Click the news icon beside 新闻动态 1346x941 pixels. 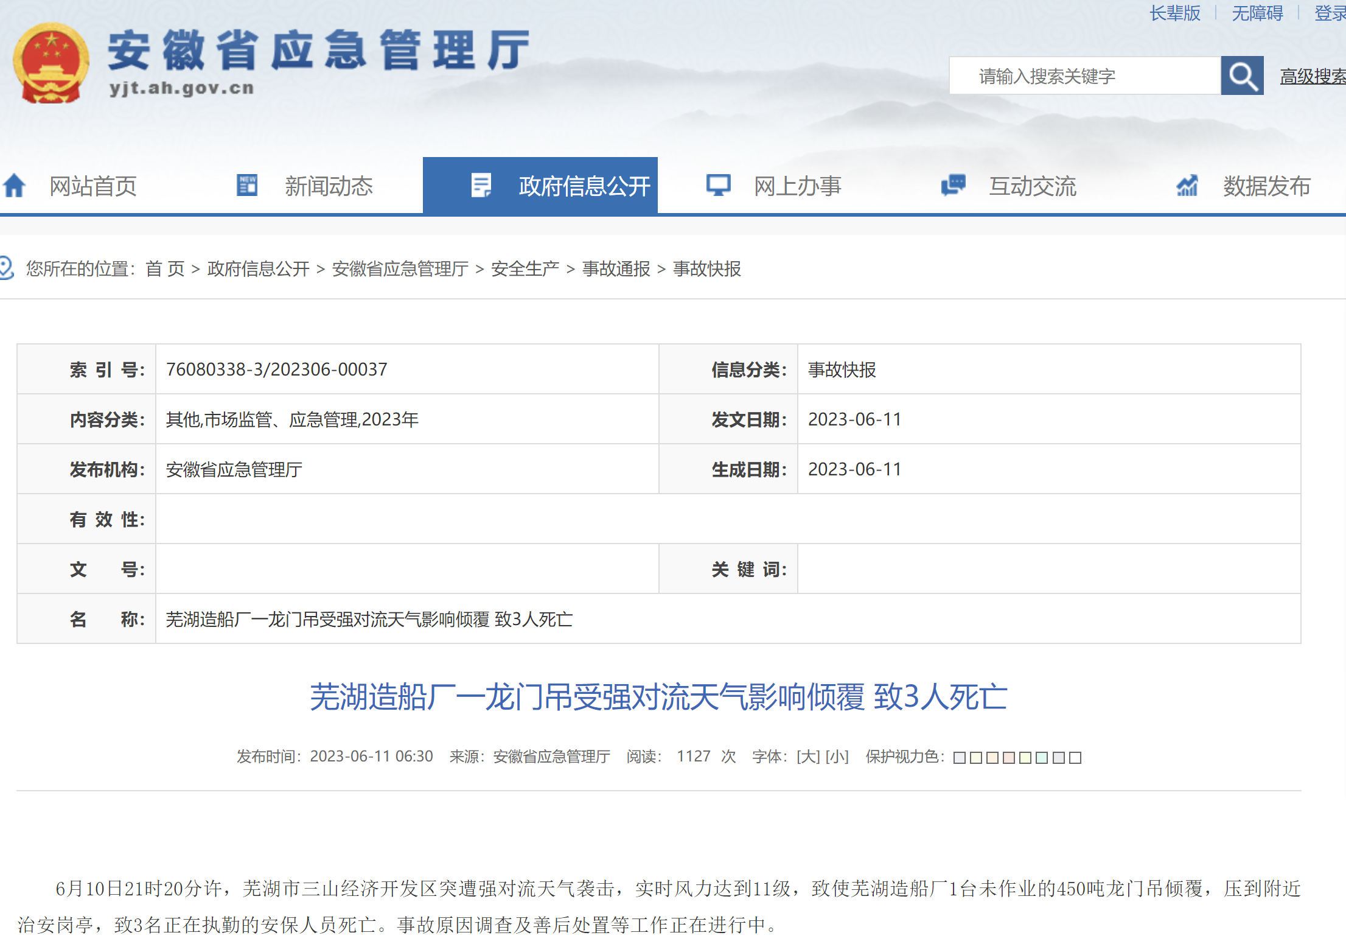(x=247, y=185)
